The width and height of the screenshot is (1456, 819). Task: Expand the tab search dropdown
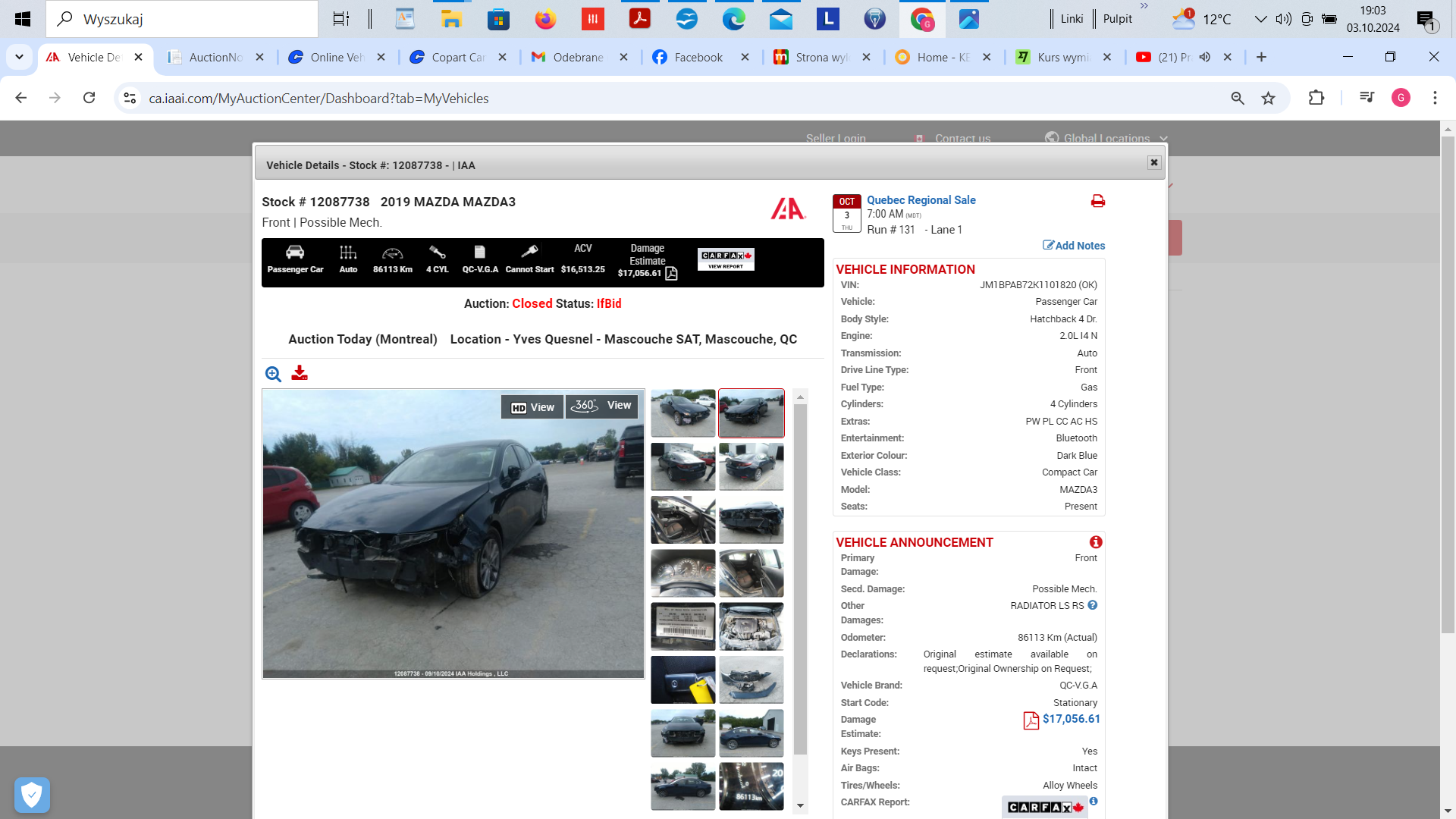pyautogui.click(x=19, y=57)
